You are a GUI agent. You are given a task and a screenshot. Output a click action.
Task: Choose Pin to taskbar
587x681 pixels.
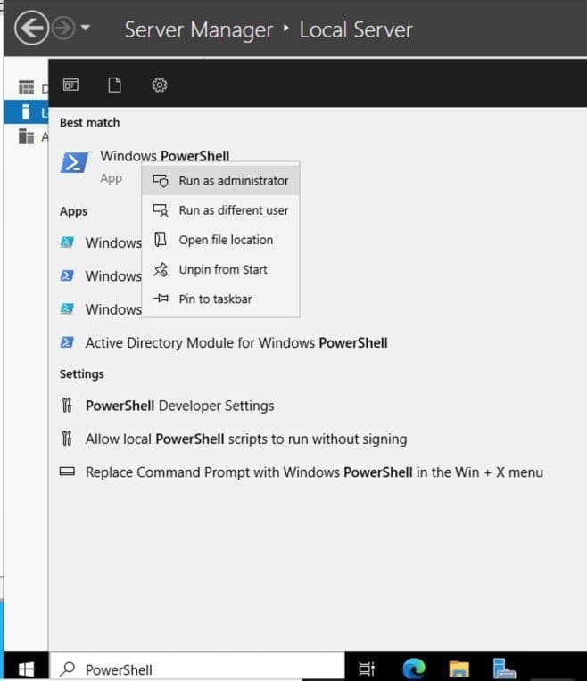pos(220,299)
